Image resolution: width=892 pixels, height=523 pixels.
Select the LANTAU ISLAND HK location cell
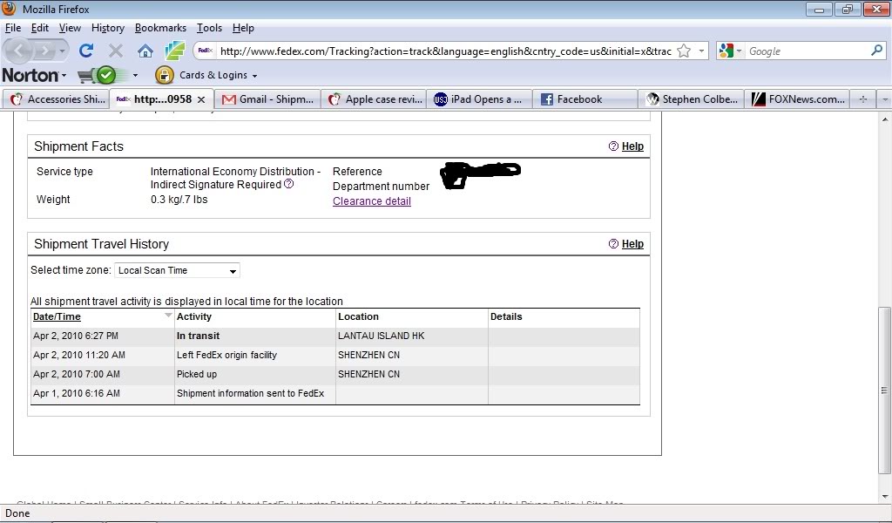coord(412,336)
